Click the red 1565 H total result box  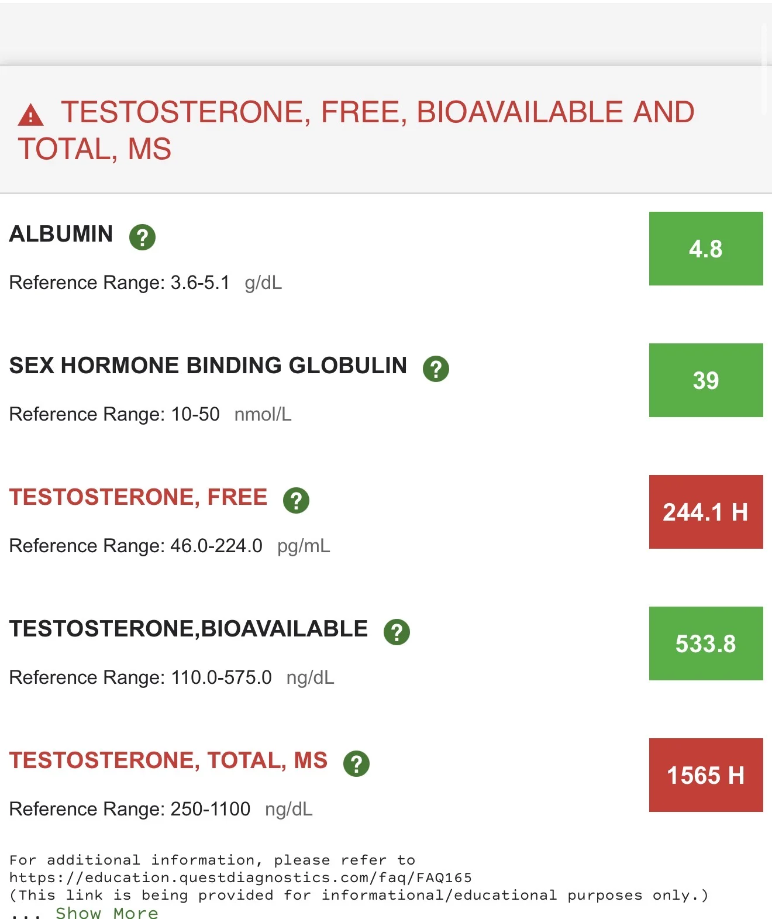(706, 775)
